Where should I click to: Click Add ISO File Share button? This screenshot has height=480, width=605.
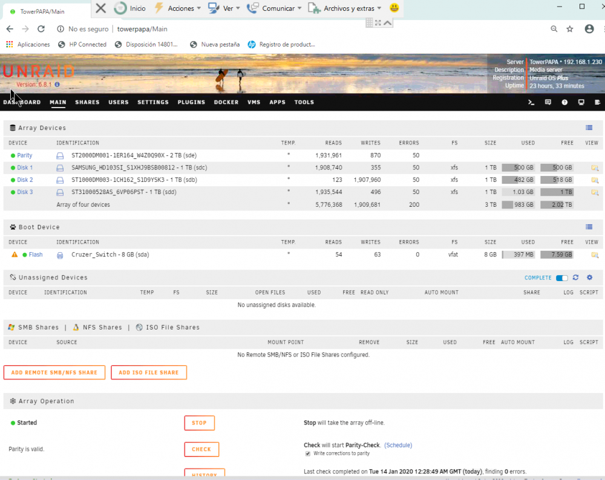coord(149,372)
